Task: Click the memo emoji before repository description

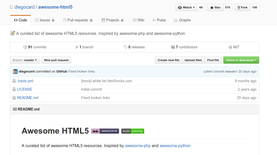Action: coord(12,33)
